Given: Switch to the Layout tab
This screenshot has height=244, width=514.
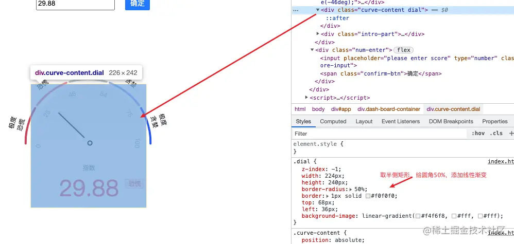Looking at the screenshot, I should click(x=364, y=121).
